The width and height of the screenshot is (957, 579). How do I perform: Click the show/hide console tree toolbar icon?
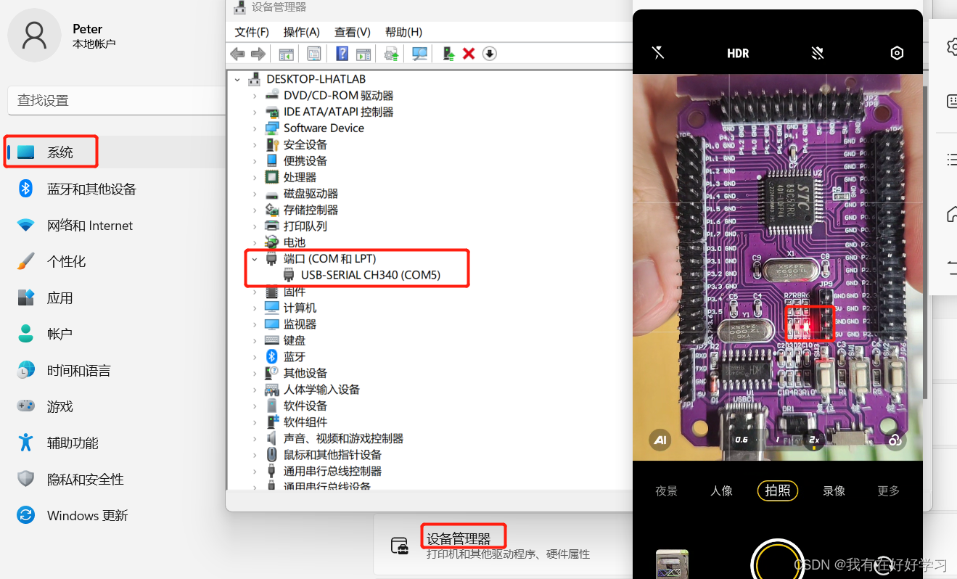[287, 54]
